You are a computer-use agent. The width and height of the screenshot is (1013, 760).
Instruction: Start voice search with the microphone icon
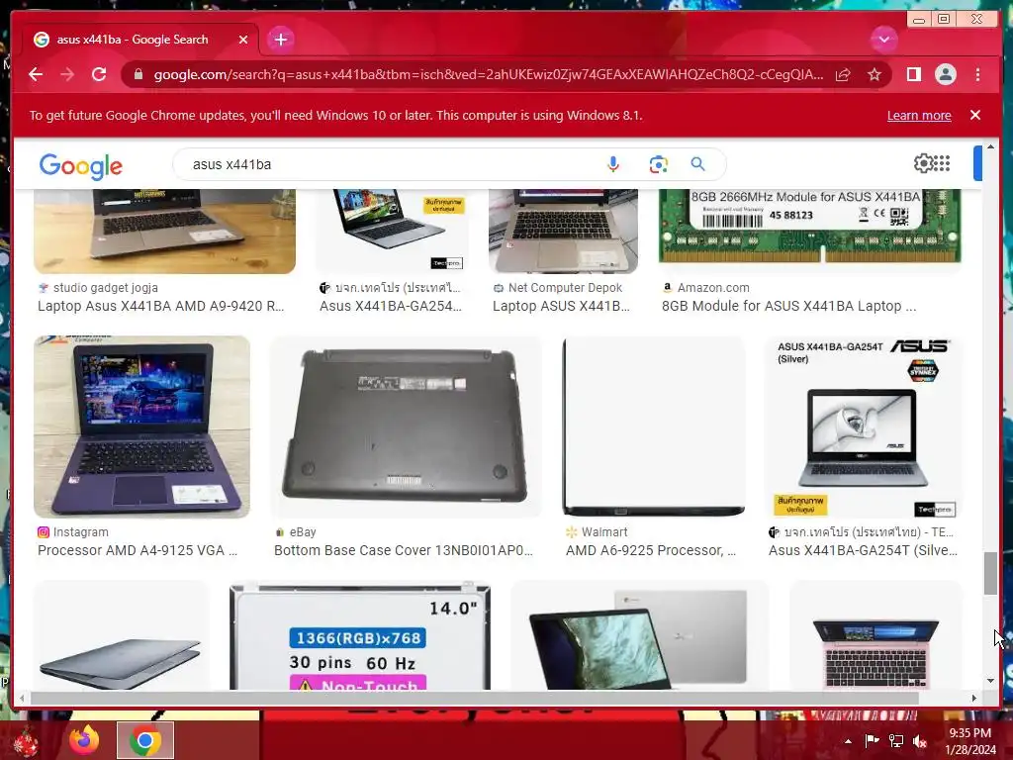coord(613,164)
